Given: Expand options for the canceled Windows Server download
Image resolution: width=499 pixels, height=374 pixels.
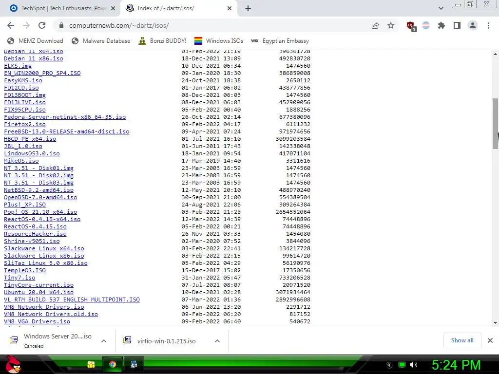Looking at the screenshot, I should [x=103, y=341].
